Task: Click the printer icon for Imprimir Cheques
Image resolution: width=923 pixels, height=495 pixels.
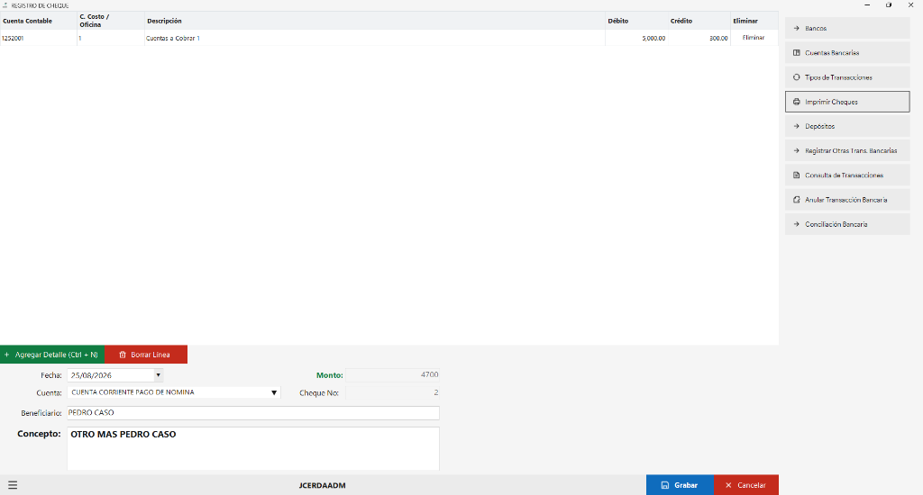Action: (797, 102)
